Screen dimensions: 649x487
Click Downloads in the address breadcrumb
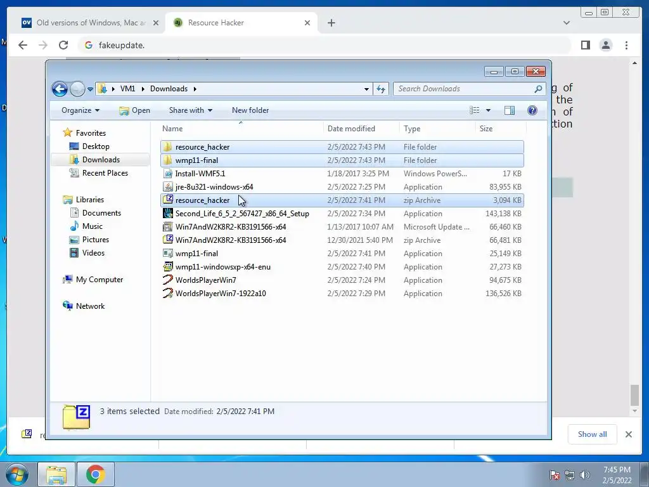point(169,89)
